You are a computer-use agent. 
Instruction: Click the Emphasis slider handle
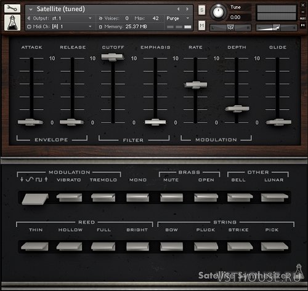155,122
